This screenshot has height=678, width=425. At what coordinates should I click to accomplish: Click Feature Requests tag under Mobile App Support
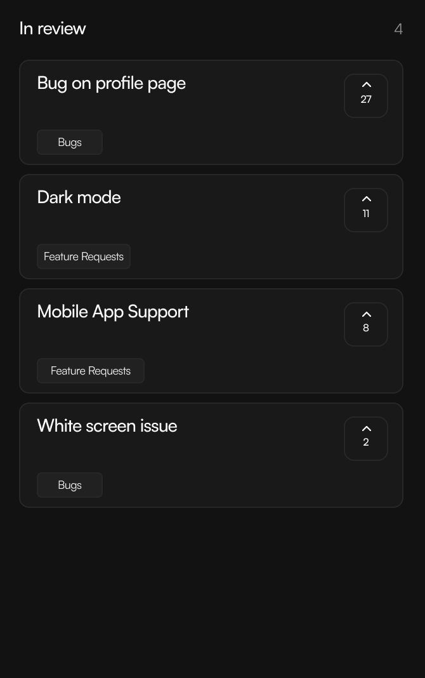coord(91,371)
